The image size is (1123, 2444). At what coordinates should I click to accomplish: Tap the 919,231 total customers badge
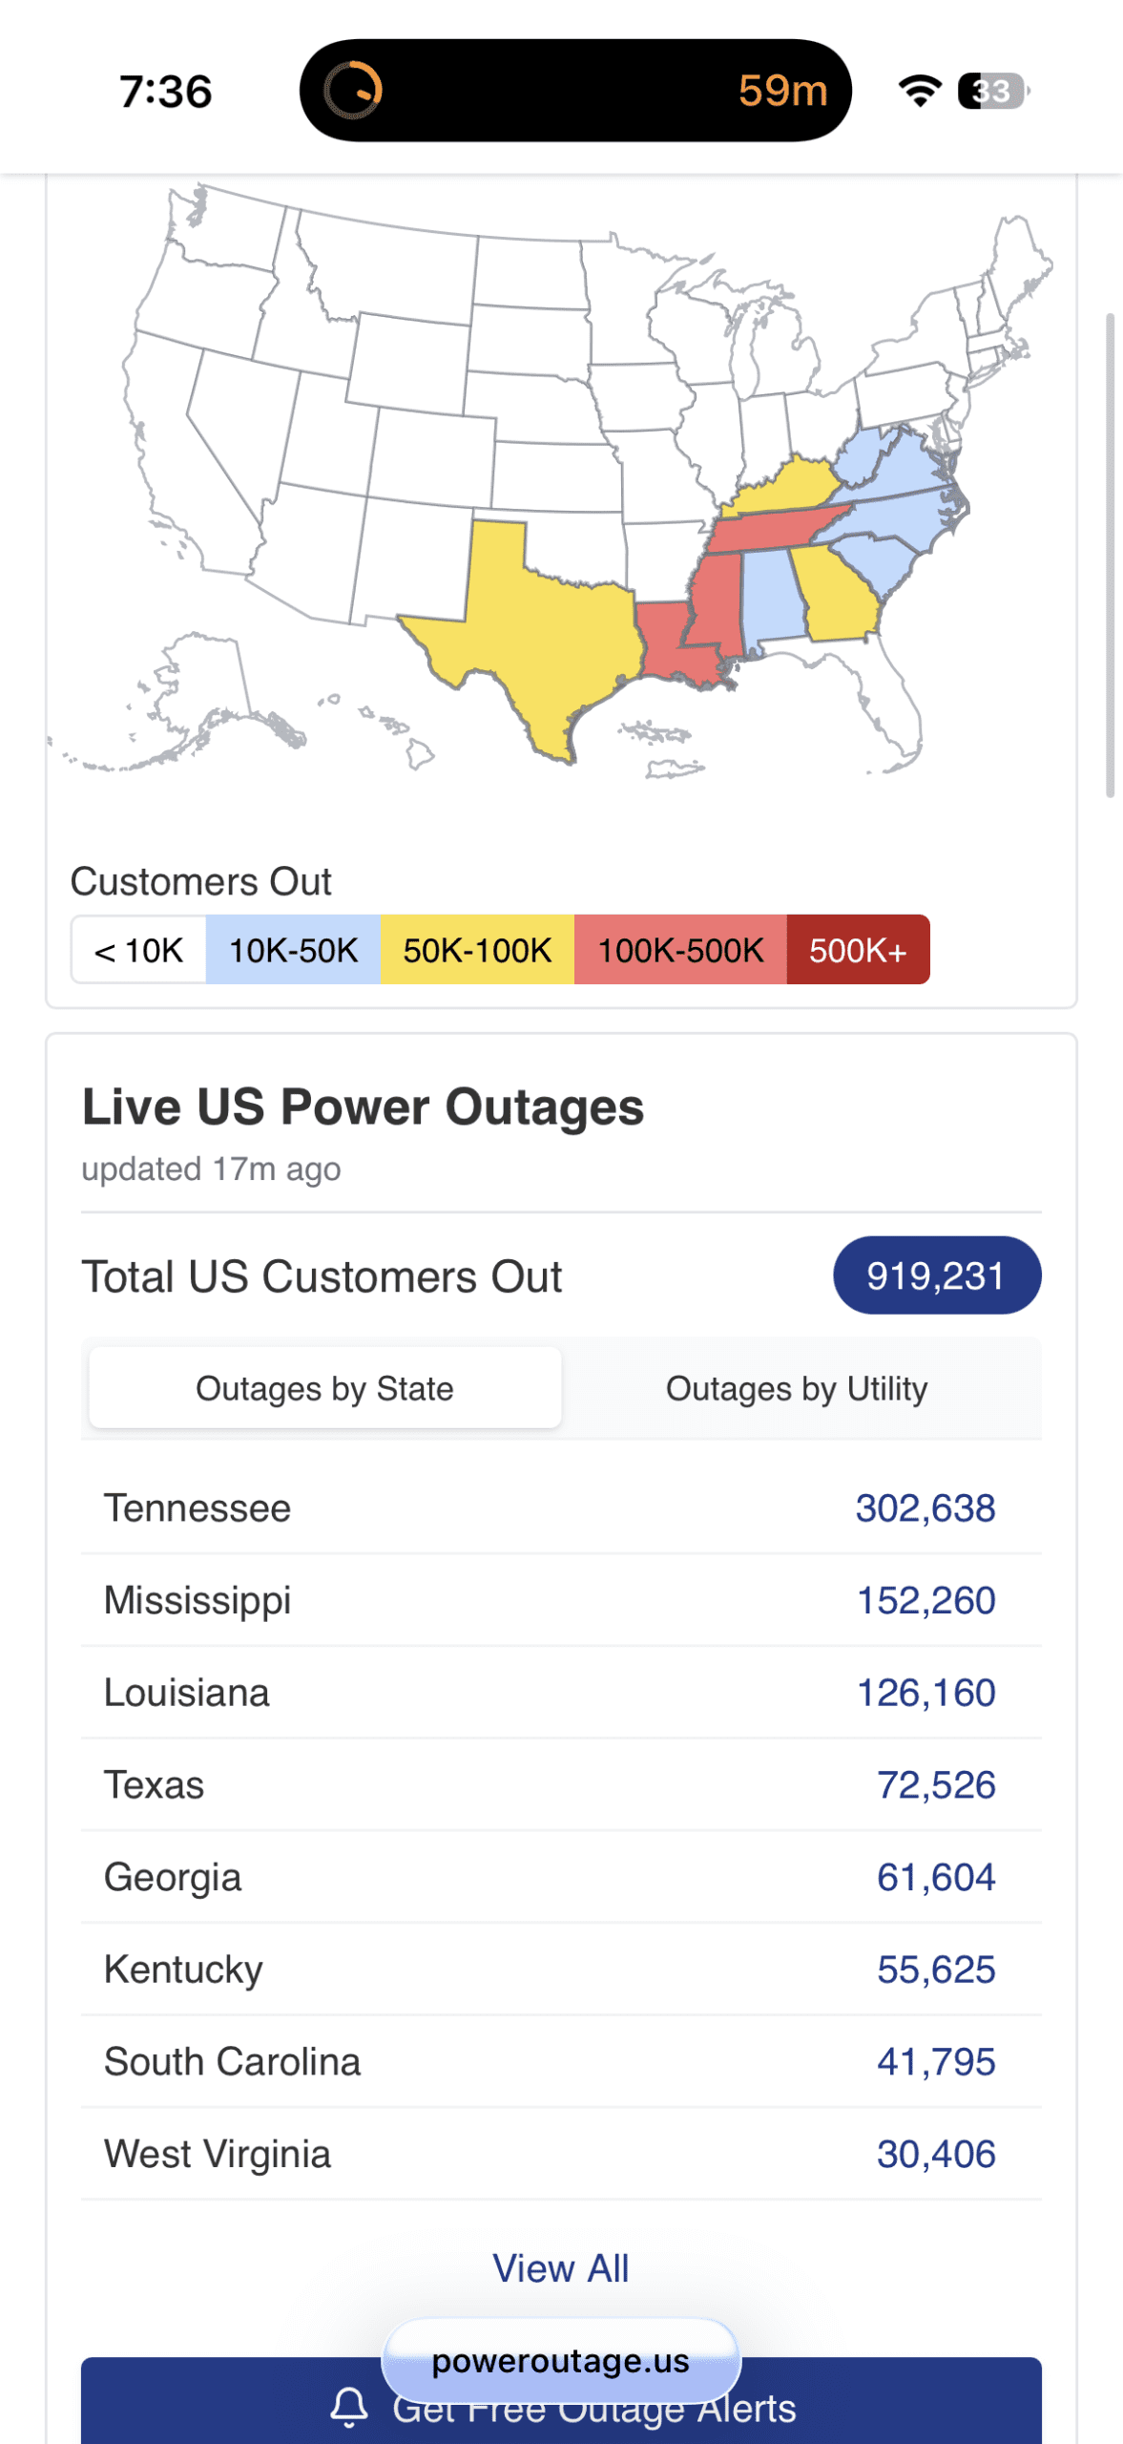(936, 1275)
